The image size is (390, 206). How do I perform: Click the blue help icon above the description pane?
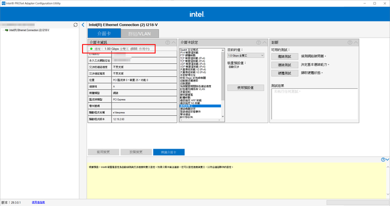click(383, 160)
